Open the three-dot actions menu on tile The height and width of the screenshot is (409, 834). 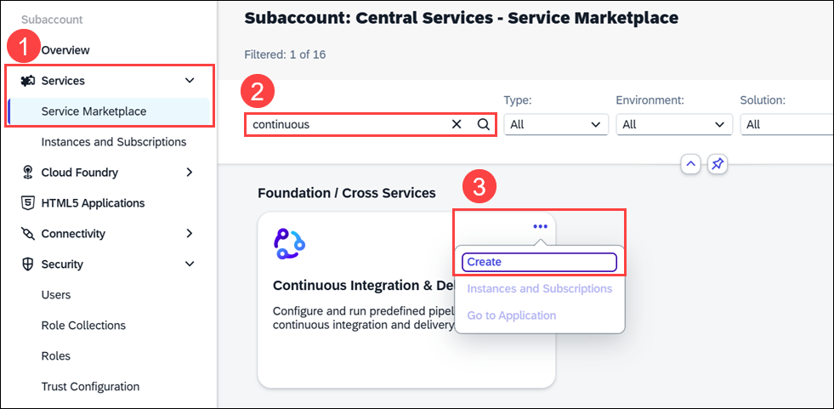540,226
